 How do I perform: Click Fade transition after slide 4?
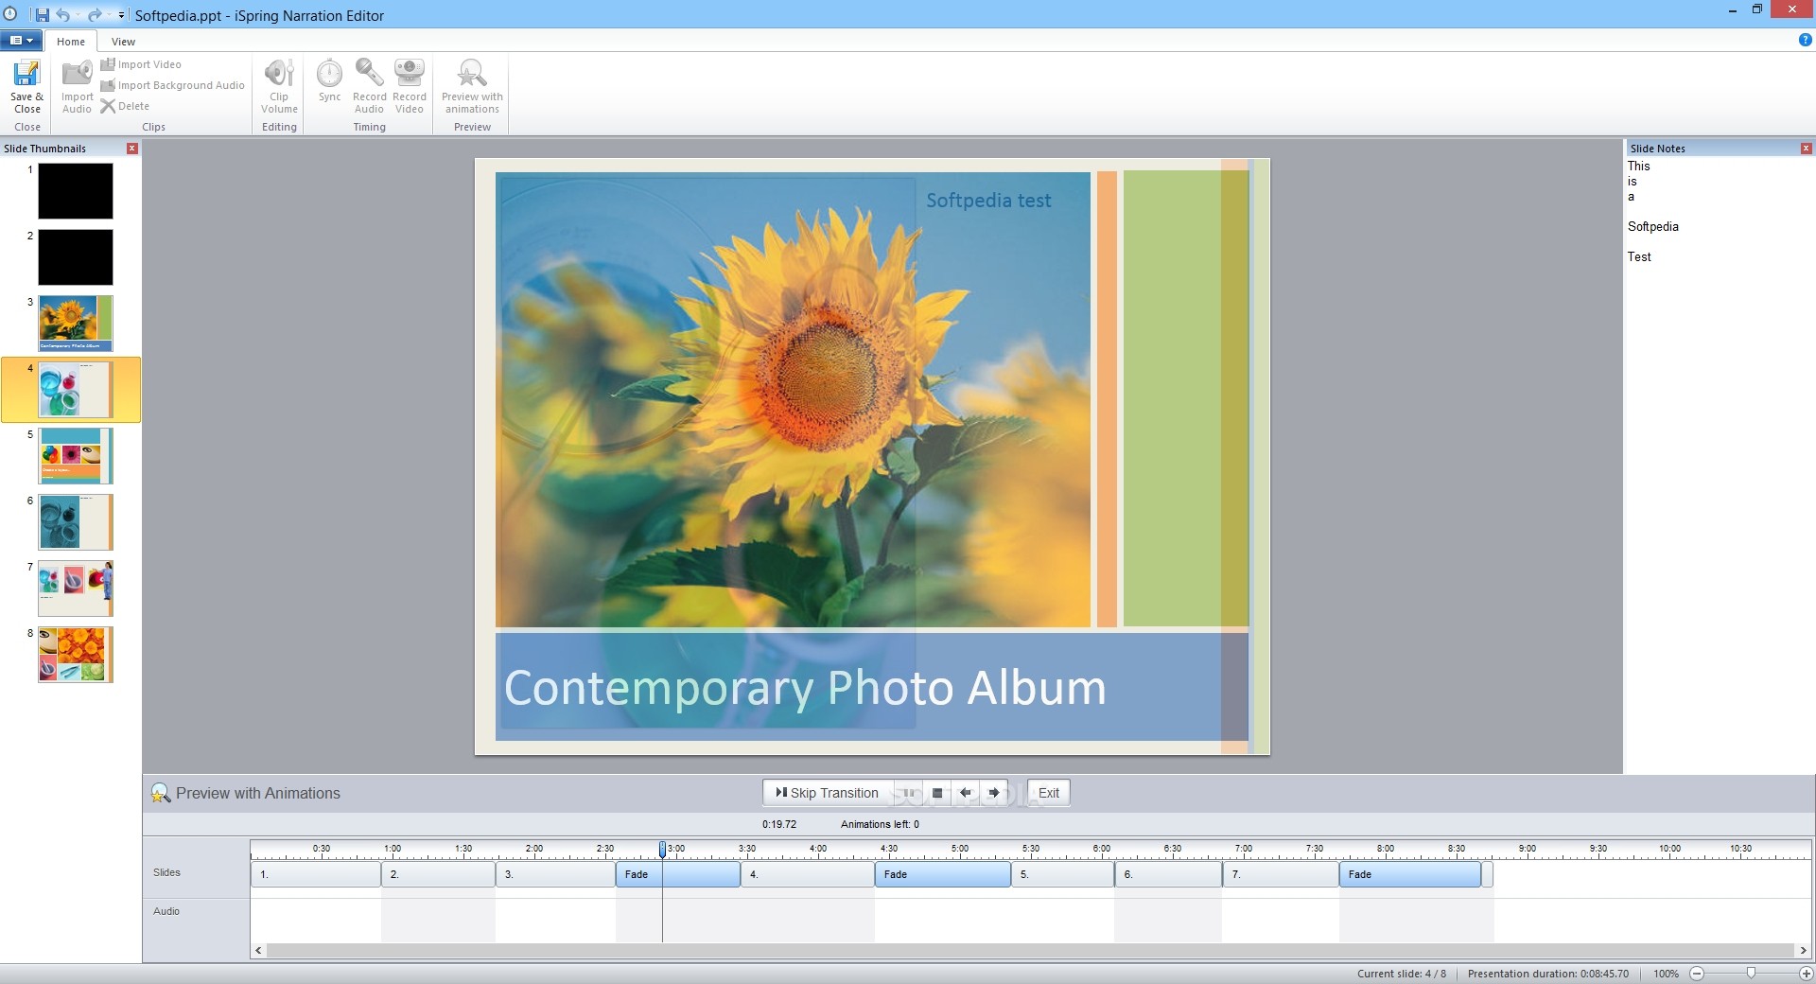tap(943, 874)
